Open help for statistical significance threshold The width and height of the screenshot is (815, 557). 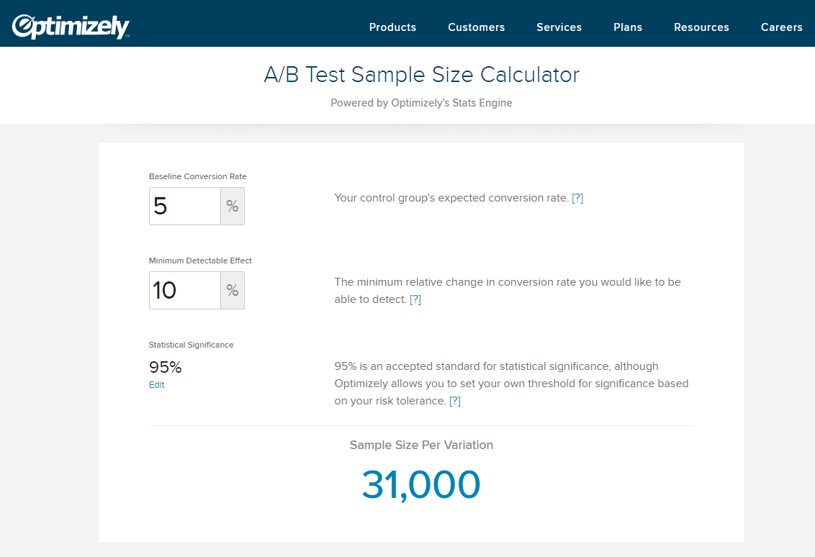455,401
